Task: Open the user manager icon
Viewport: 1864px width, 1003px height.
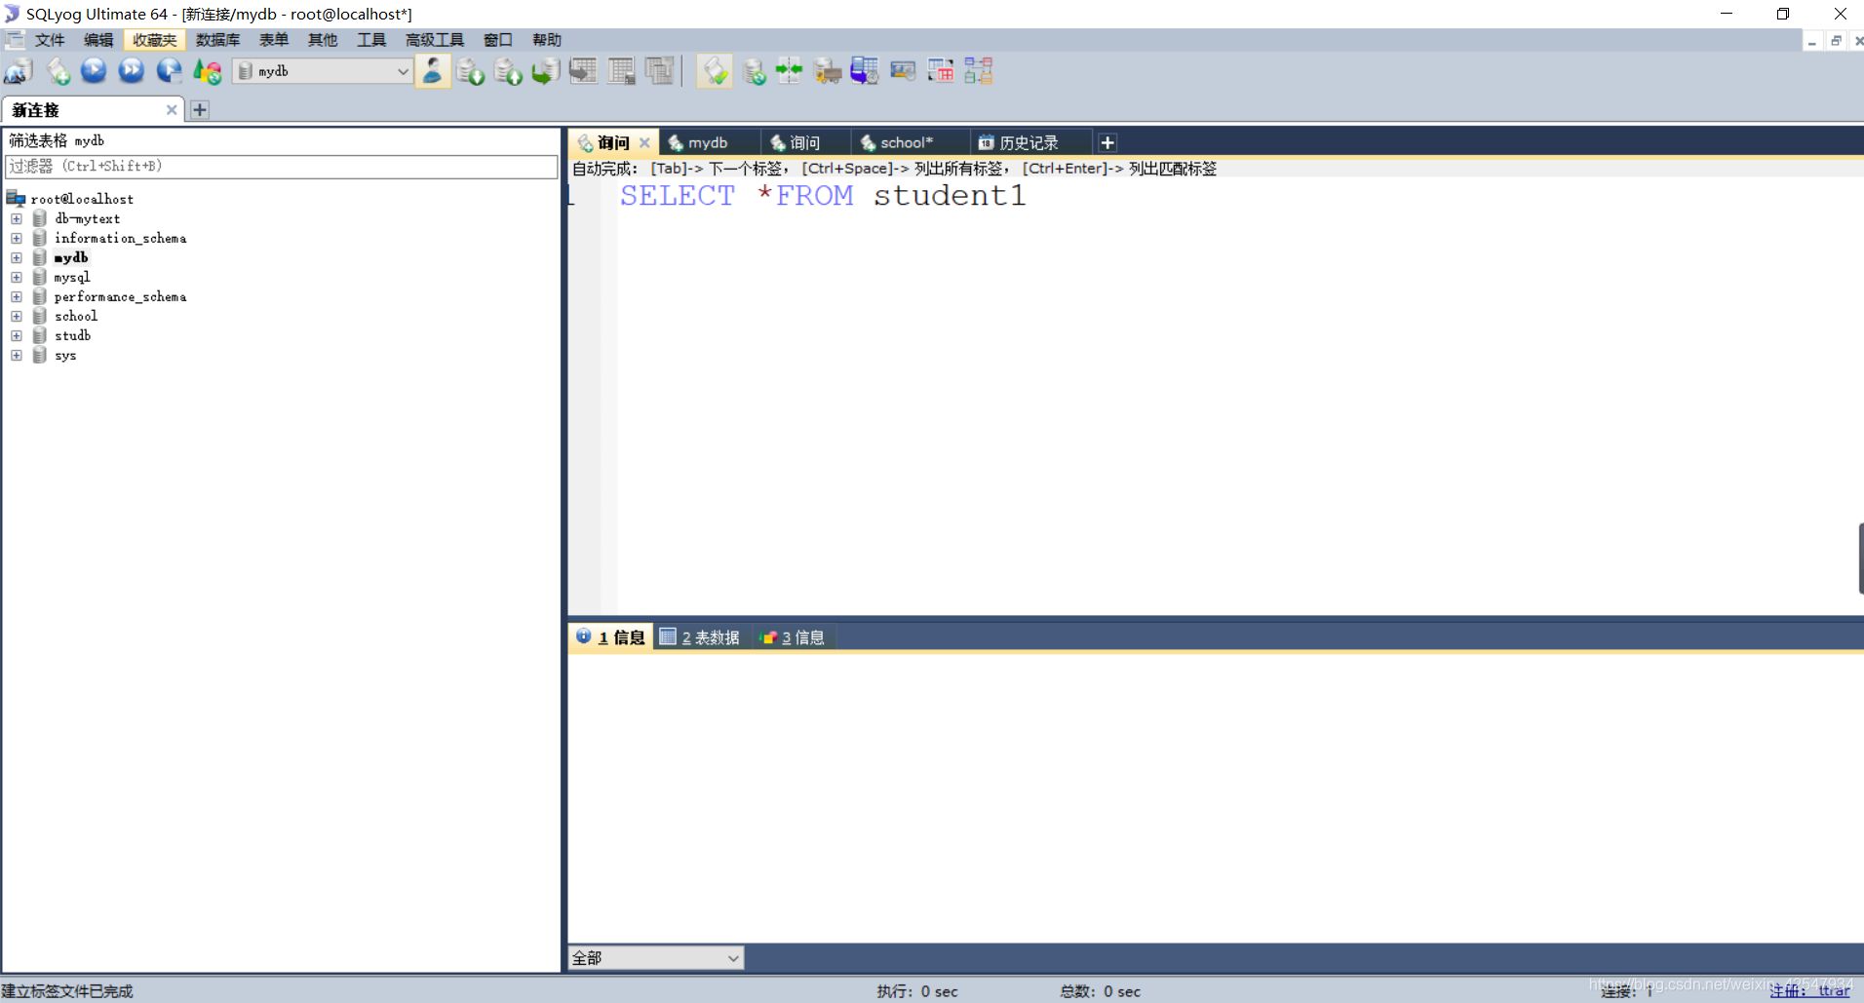Action: (x=432, y=71)
